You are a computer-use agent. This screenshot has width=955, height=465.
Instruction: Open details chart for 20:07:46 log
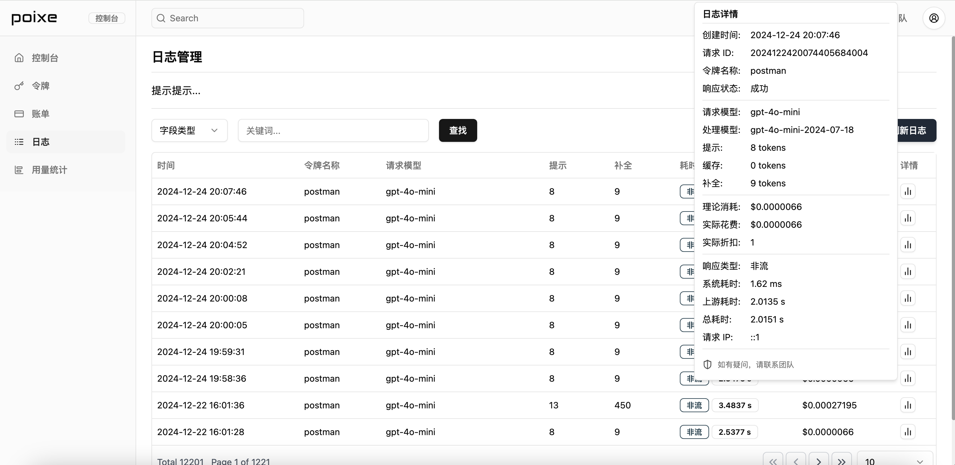(x=908, y=191)
